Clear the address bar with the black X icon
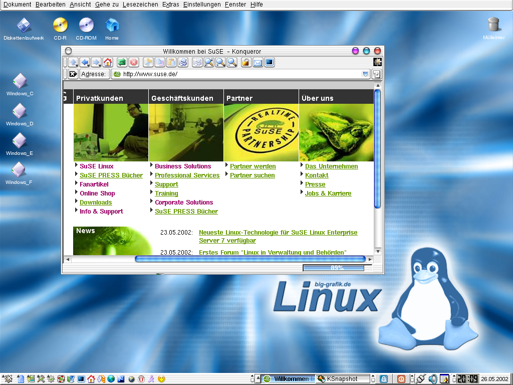 [73, 74]
